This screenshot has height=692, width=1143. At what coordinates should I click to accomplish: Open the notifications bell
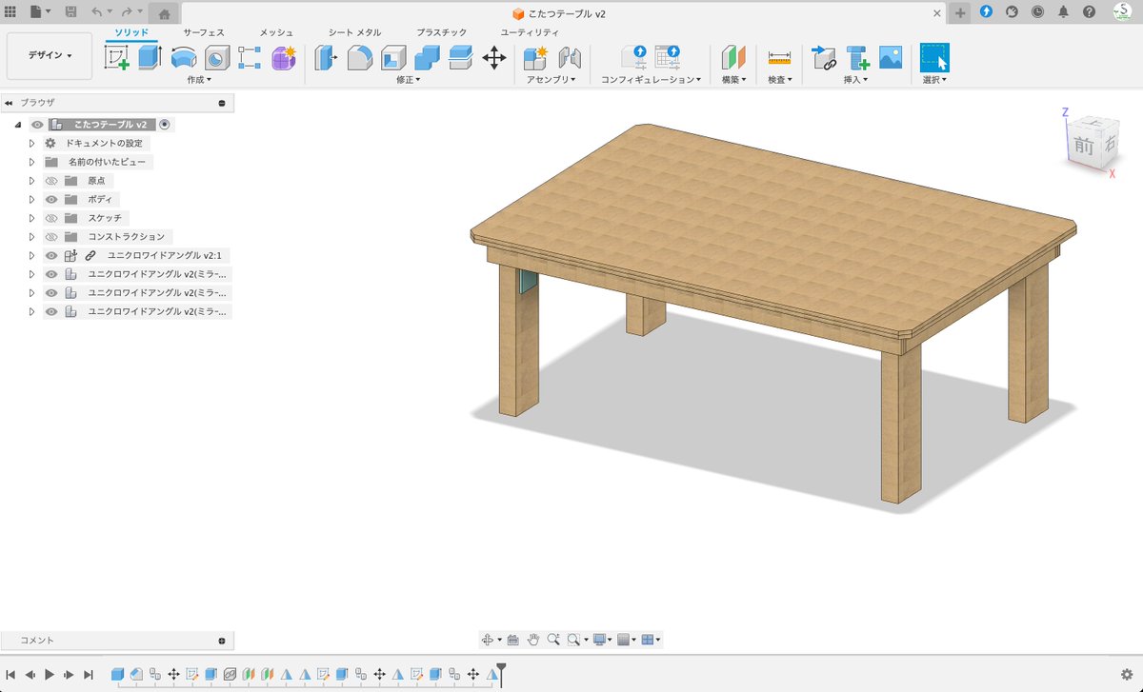(x=1063, y=12)
